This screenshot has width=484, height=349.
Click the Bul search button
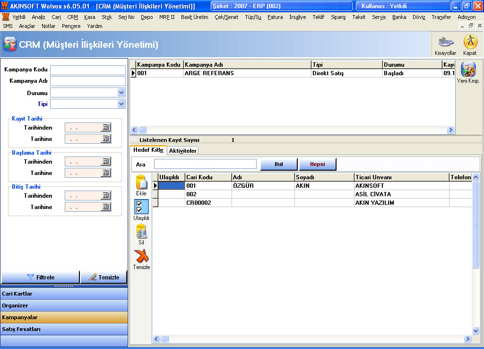[x=279, y=164]
